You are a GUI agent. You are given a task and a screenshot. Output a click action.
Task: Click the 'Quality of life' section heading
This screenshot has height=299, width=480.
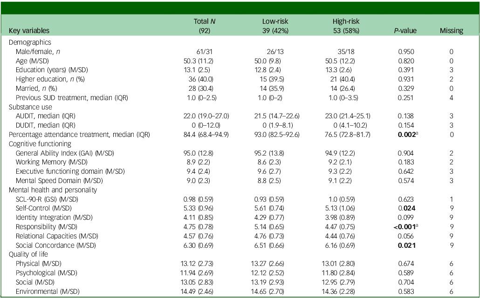click(27, 254)
